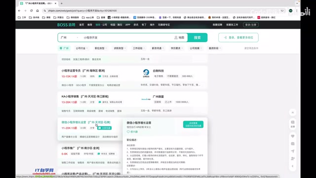The height and width of the screenshot is (178, 316).
Task: Expand the 工作经验 filter dropdown
Action: [139, 48]
